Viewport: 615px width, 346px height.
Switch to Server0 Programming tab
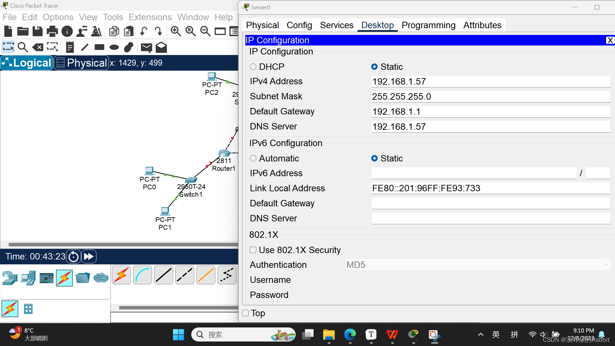click(x=428, y=25)
